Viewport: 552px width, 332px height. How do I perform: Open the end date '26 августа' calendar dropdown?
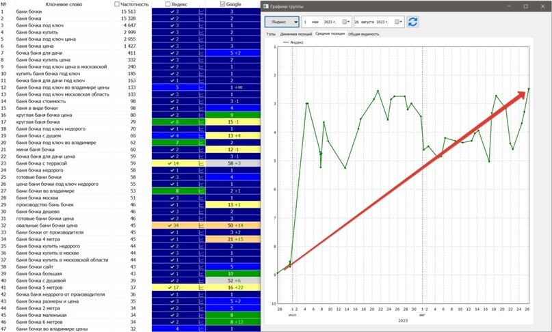pyautogui.click(x=398, y=22)
